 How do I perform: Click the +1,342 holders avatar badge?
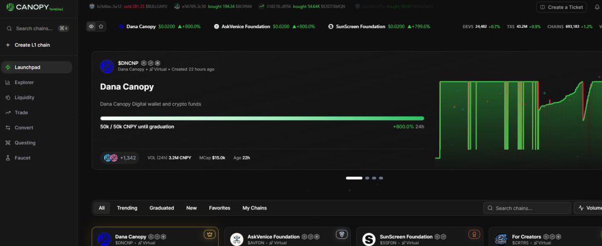[x=120, y=158]
